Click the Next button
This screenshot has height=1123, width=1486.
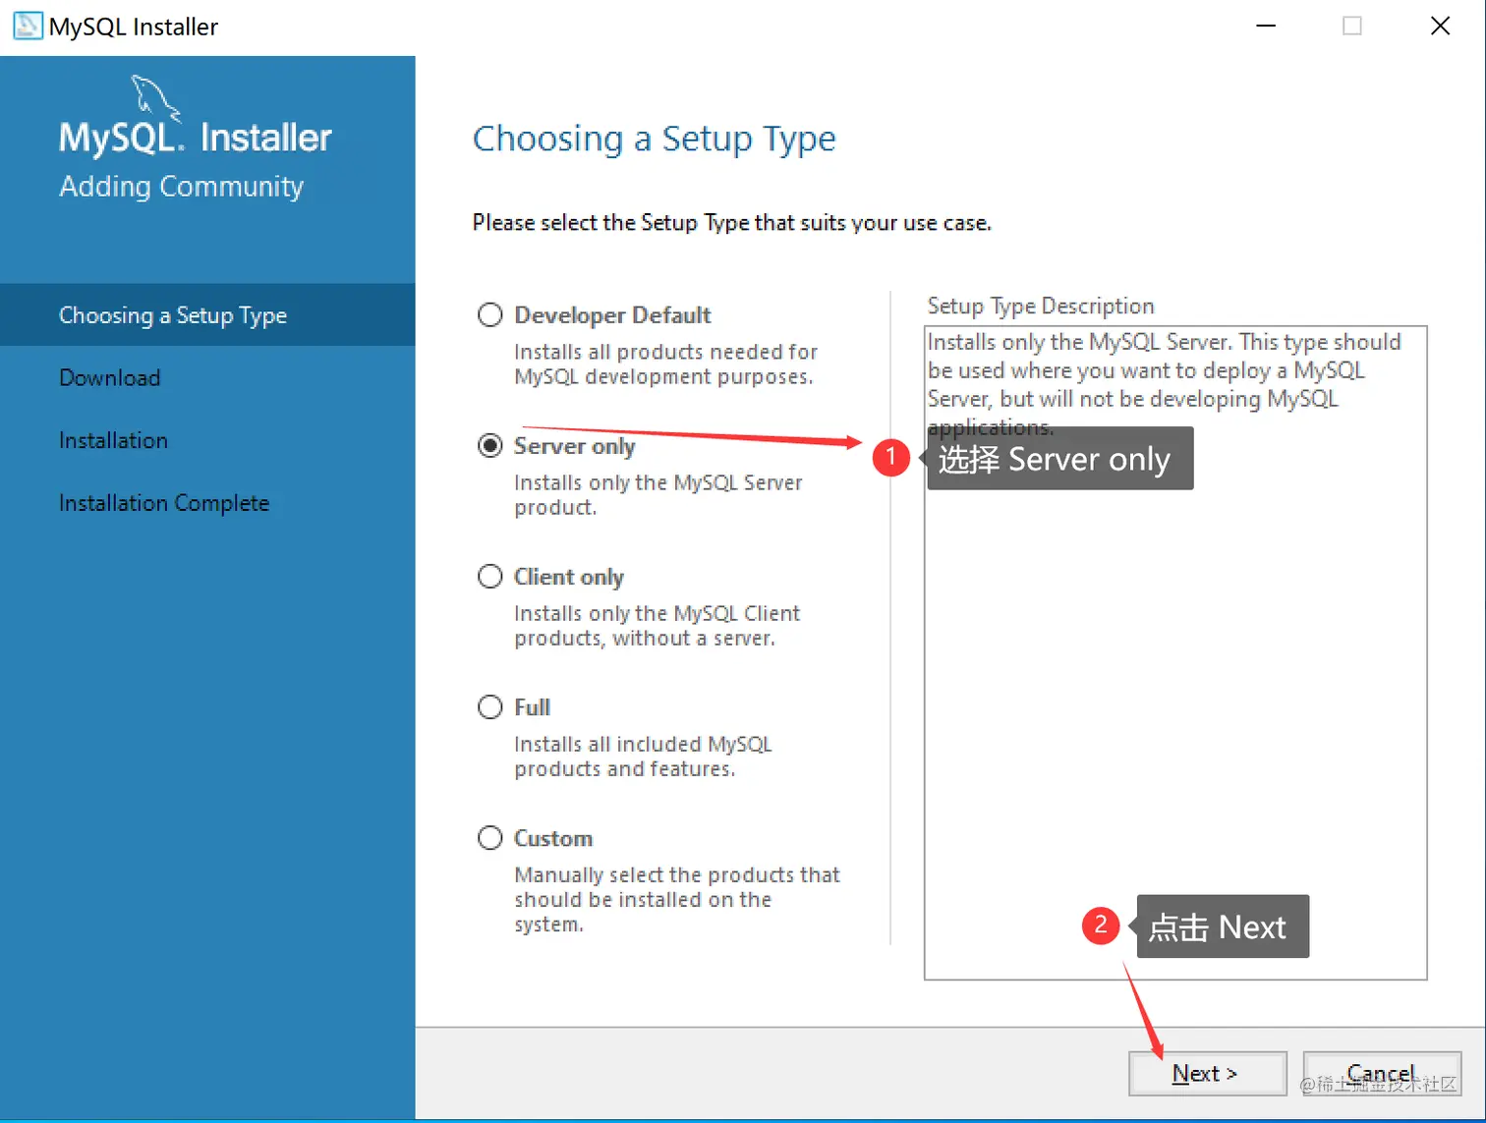1208,1074
